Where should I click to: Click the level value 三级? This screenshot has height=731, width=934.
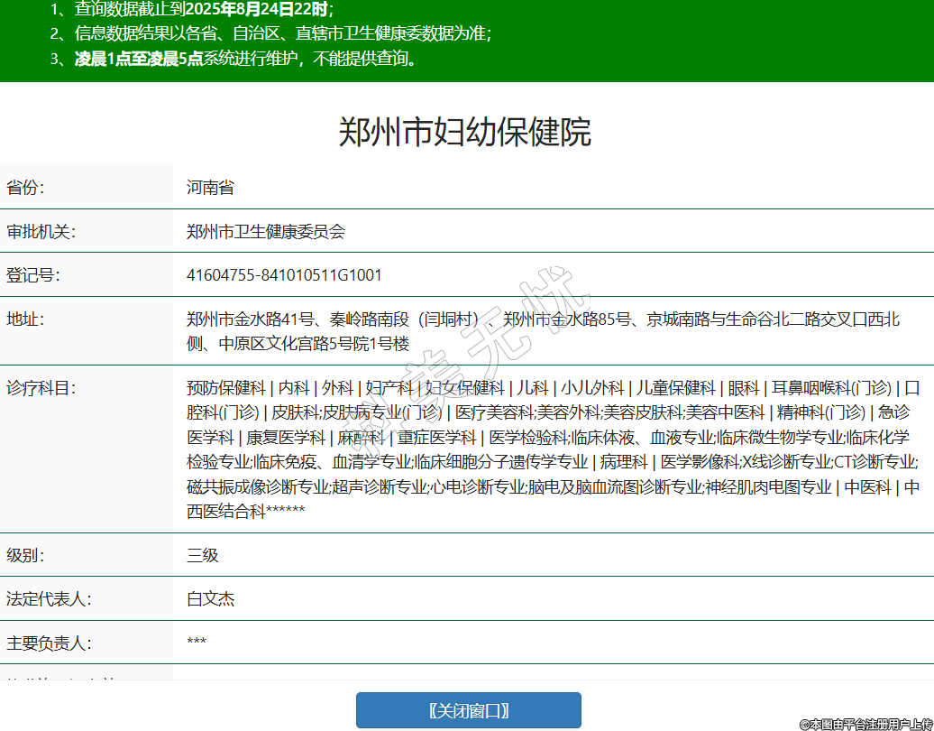(203, 555)
